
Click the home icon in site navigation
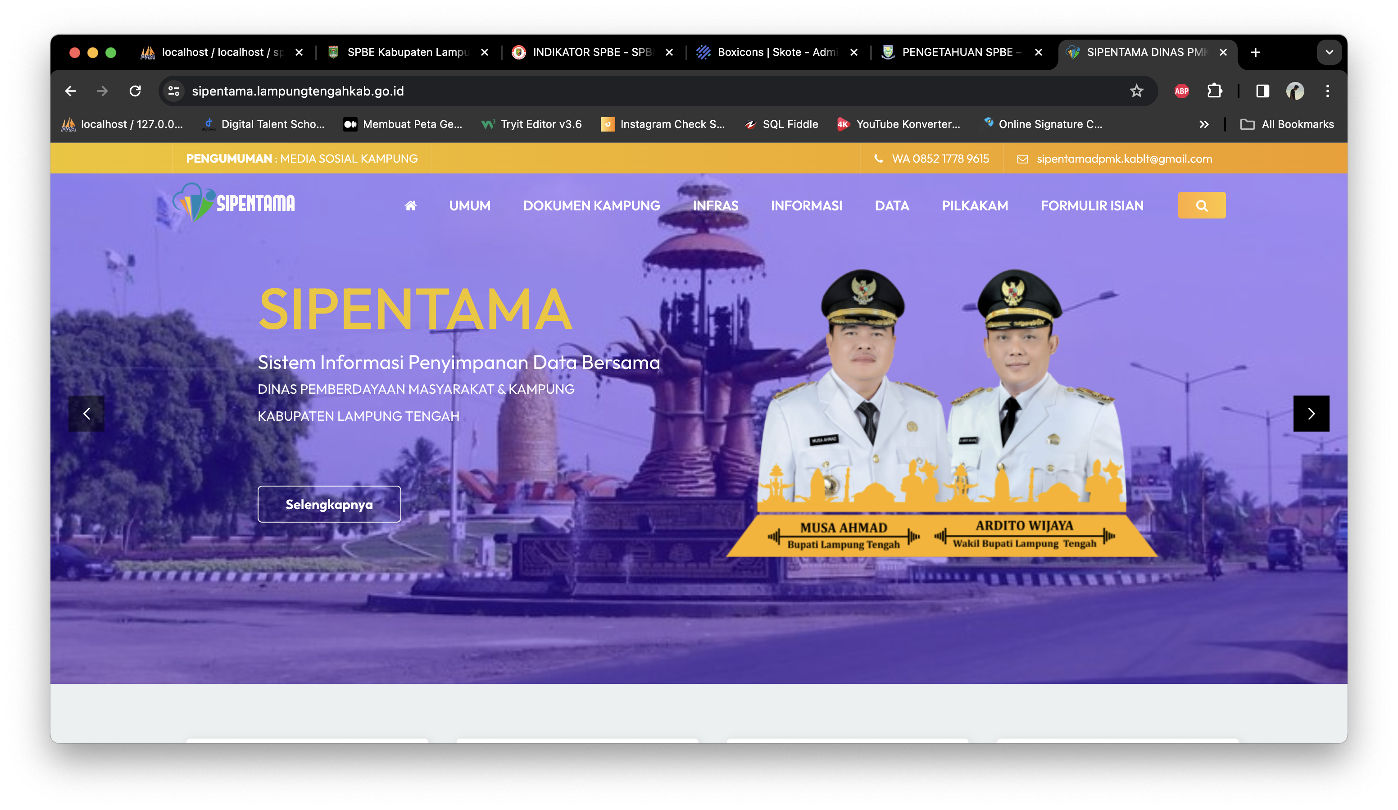(410, 206)
